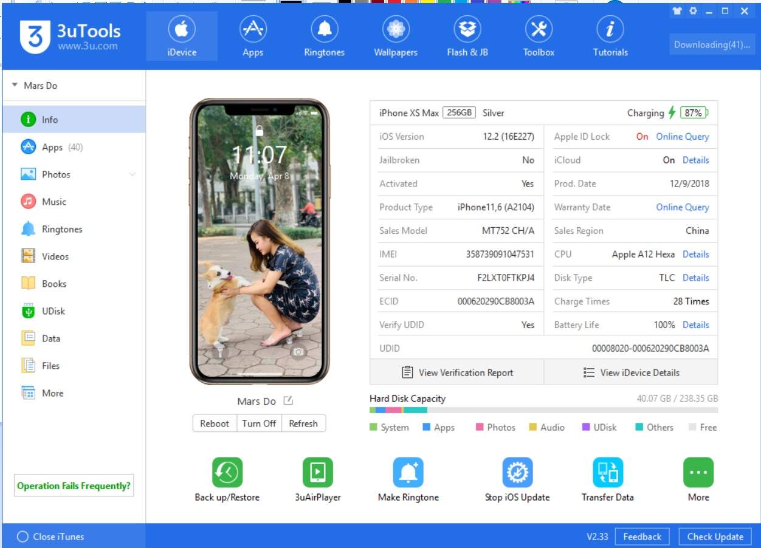Click the serial number F2LXT0FTKPJ4
Image resolution: width=761 pixels, height=548 pixels.
pyautogui.click(x=506, y=278)
